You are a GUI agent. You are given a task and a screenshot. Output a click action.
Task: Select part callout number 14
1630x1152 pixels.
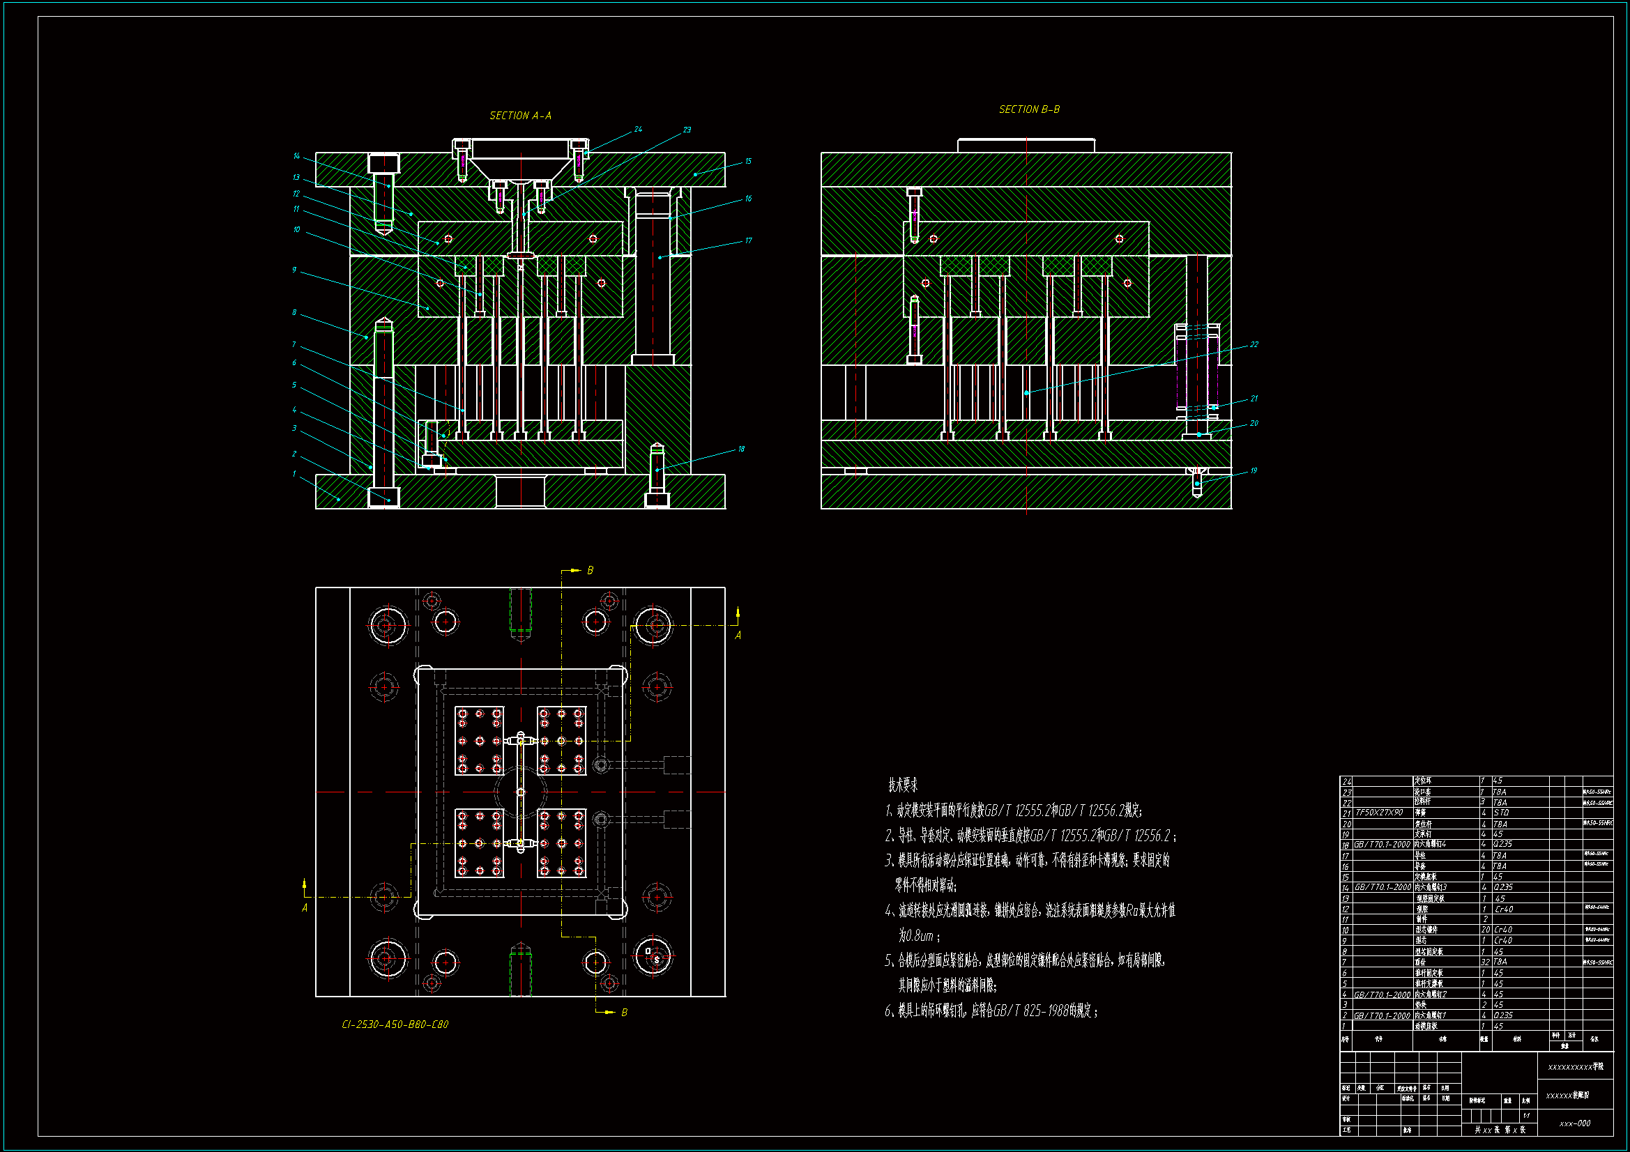[x=296, y=156]
